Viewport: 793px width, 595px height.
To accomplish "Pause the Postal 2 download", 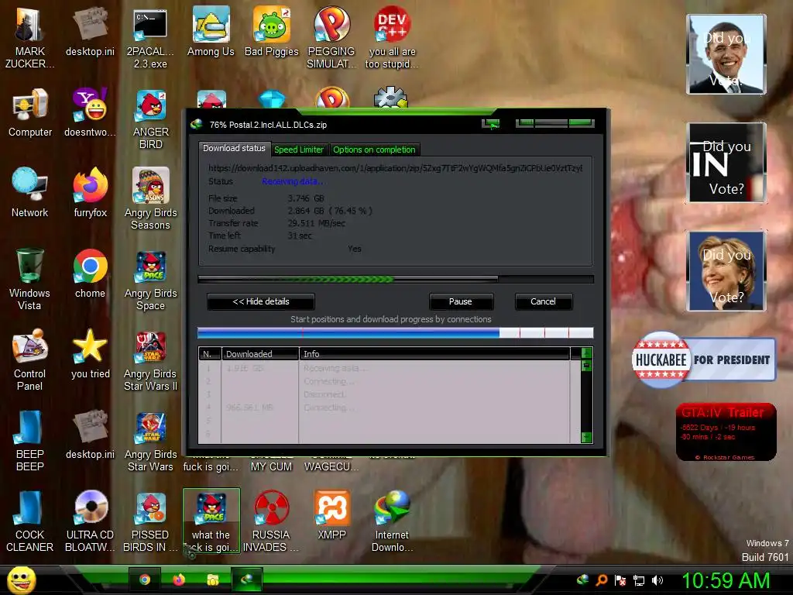I will click(461, 301).
